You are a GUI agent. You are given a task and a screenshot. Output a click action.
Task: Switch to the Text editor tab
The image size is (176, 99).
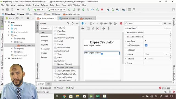[x=48, y=84]
